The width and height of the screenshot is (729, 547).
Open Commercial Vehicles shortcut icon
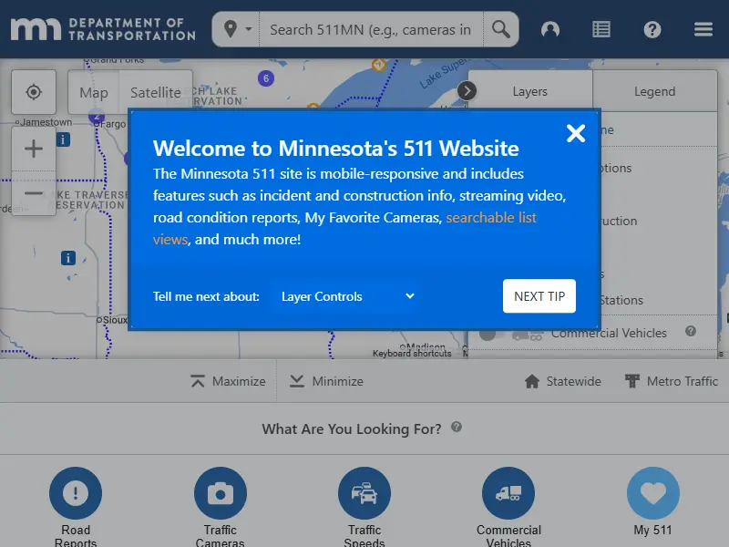[508, 493]
